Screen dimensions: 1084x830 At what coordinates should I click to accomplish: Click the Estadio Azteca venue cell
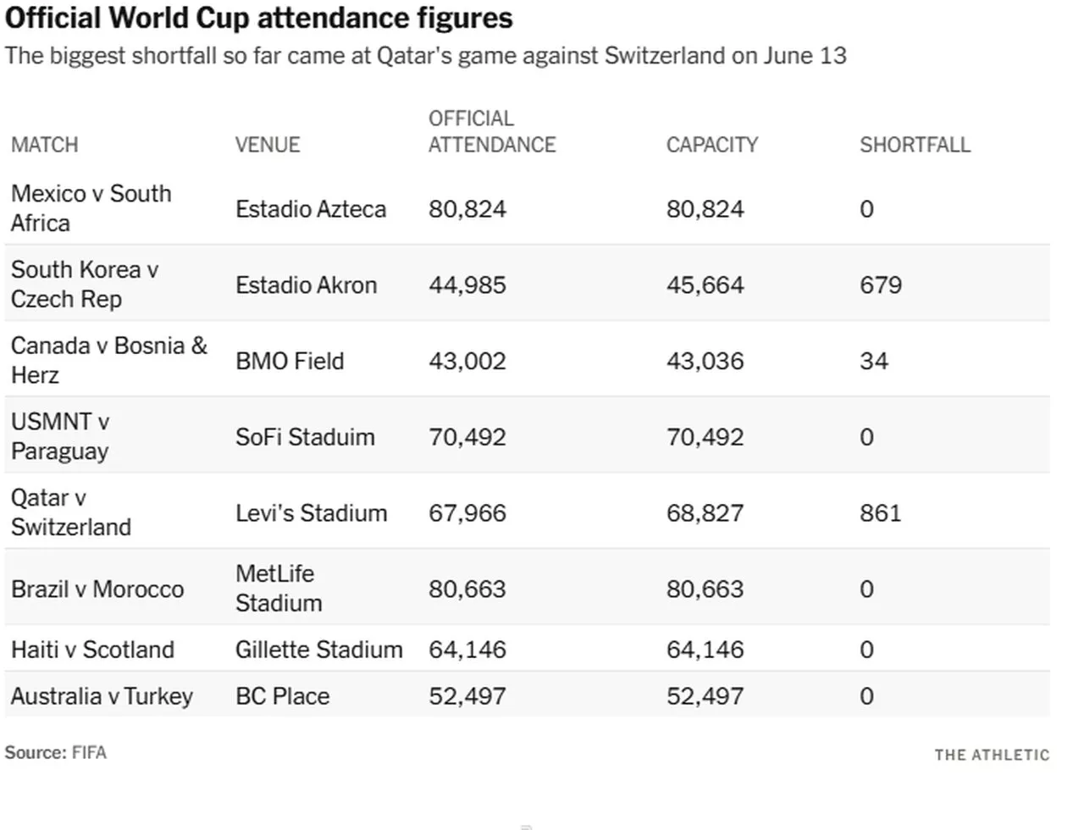(x=311, y=209)
